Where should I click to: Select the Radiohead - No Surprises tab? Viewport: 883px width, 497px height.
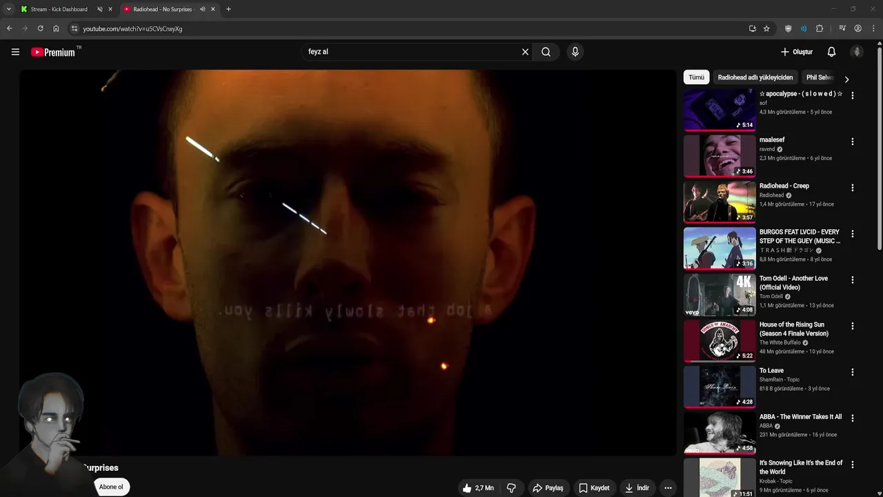point(161,9)
